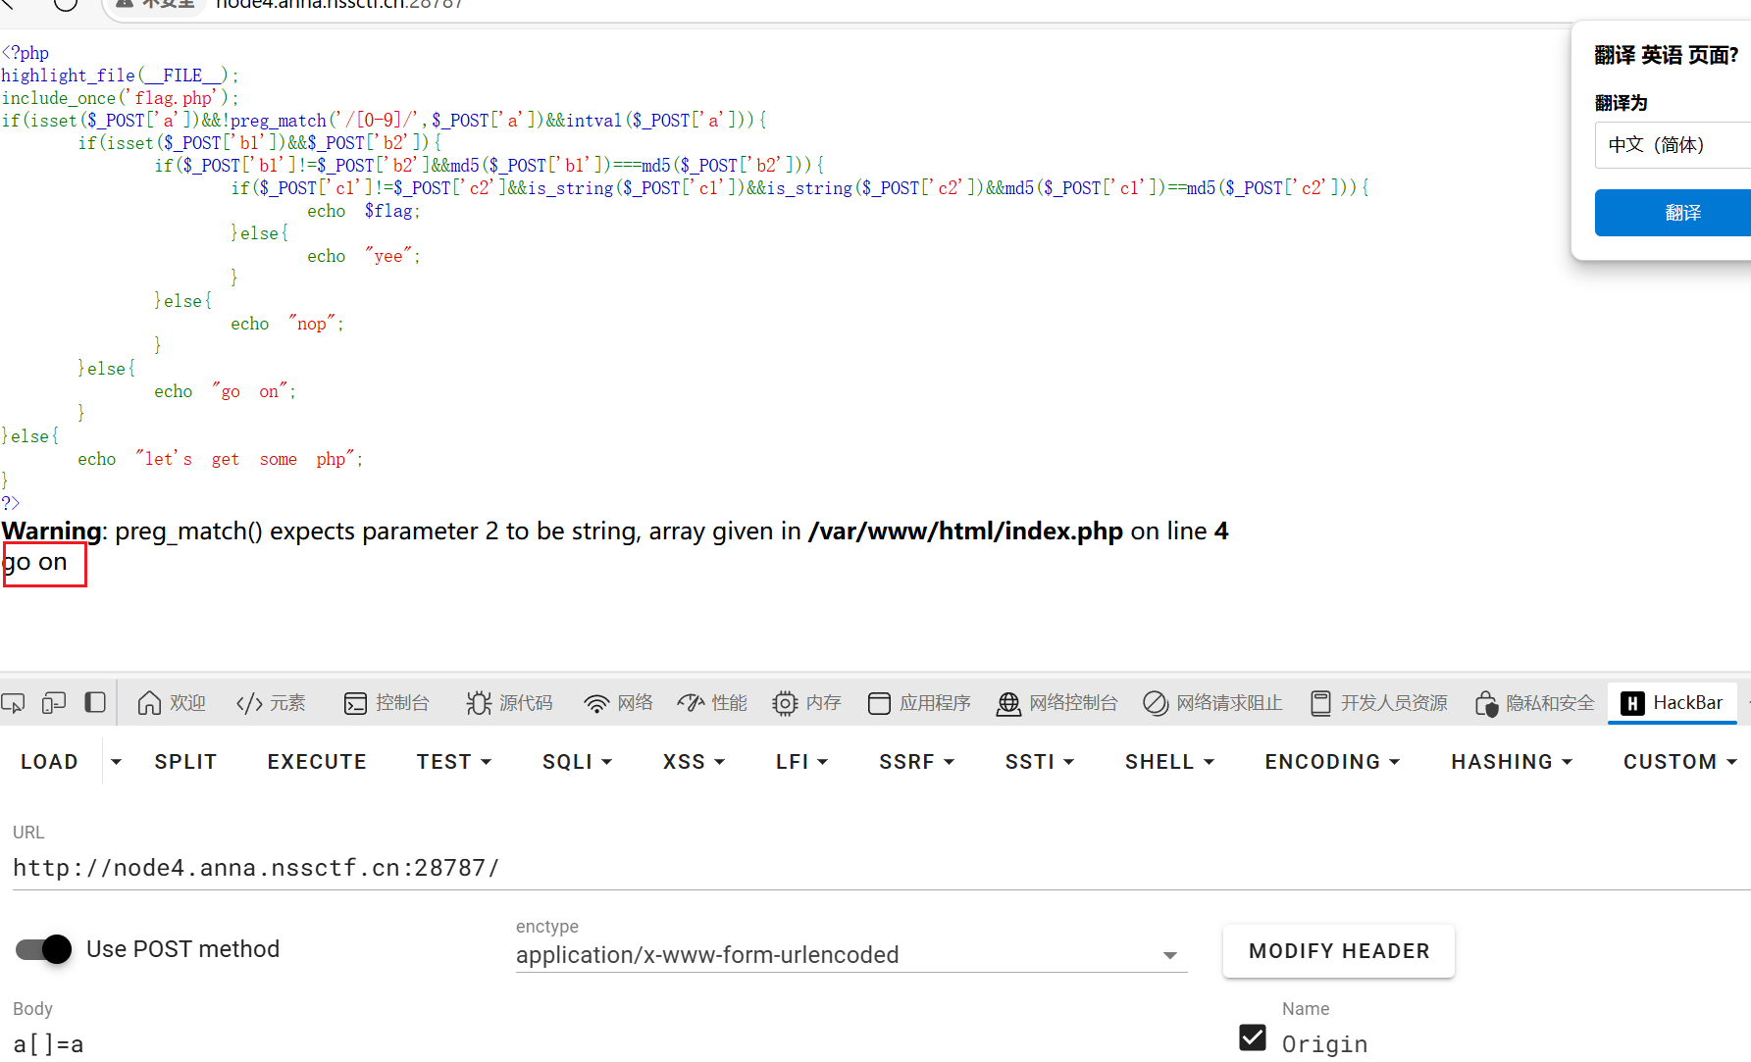
Task: Open the 性能 performance gauge icon
Action: (x=691, y=703)
